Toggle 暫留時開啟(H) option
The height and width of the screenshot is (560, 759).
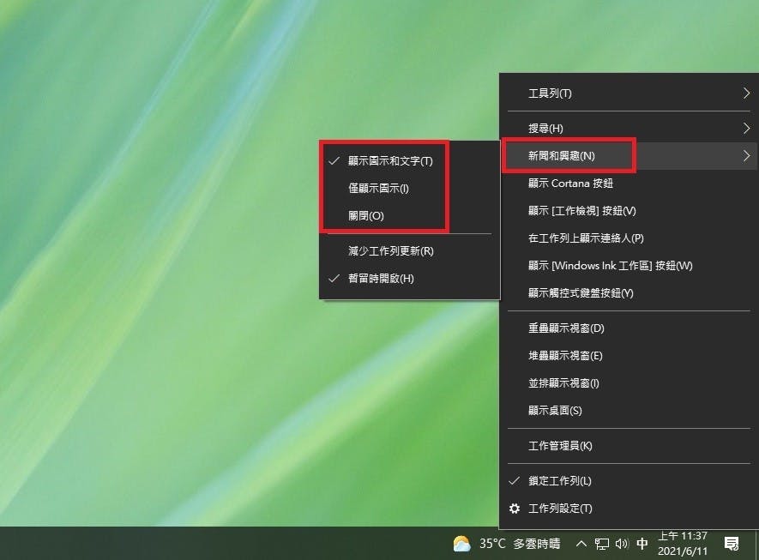[409, 279]
